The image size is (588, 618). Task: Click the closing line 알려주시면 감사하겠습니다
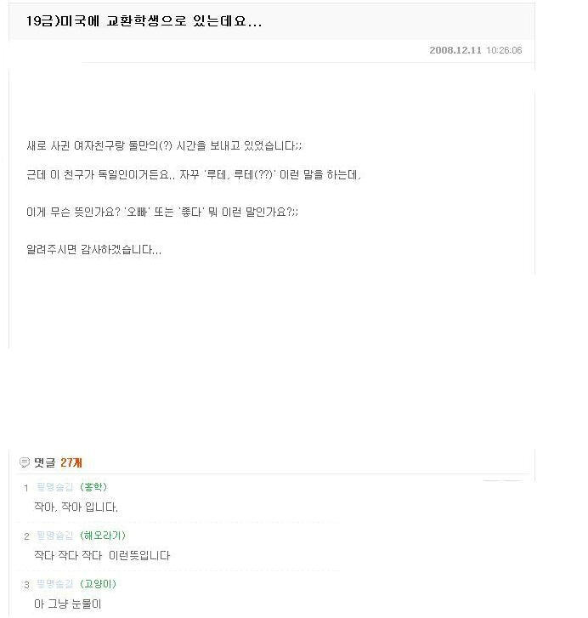(x=93, y=249)
